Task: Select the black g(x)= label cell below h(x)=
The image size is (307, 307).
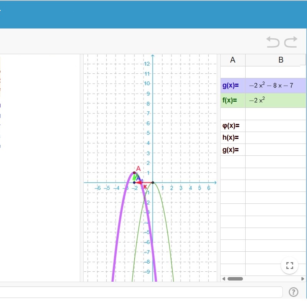Action: (x=233, y=150)
